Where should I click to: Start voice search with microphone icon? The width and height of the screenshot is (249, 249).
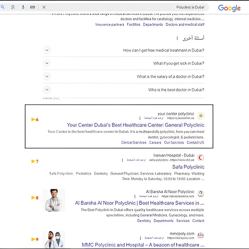(x=23, y=7)
